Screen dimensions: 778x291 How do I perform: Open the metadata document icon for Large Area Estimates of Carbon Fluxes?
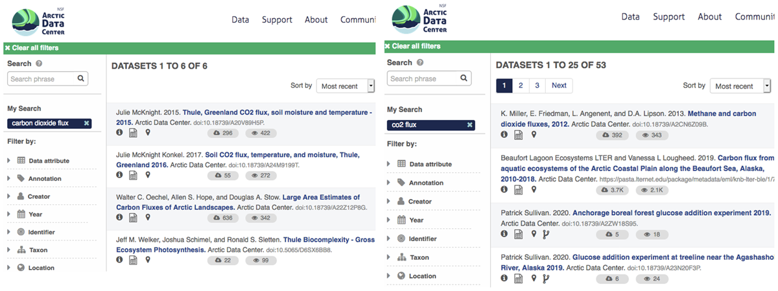click(133, 218)
